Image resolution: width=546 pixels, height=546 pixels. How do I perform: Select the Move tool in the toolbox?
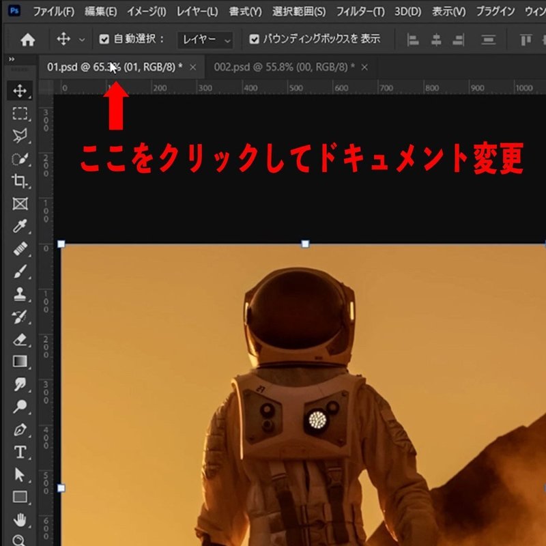tap(20, 91)
